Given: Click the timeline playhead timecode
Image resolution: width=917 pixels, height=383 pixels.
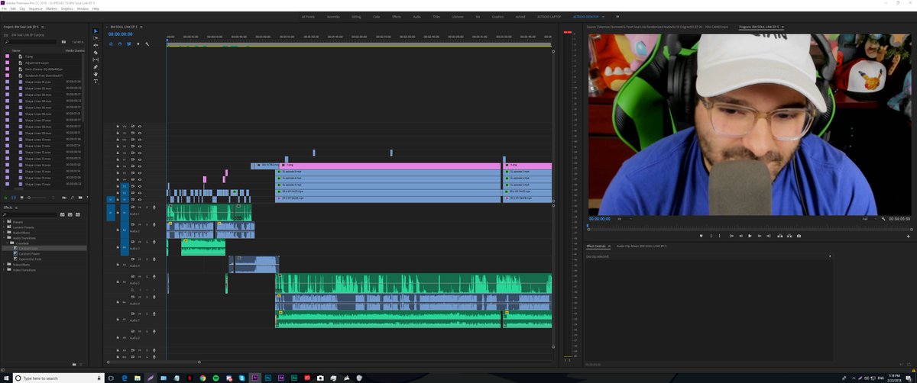Looking at the screenshot, I should click(x=121, y=34).
